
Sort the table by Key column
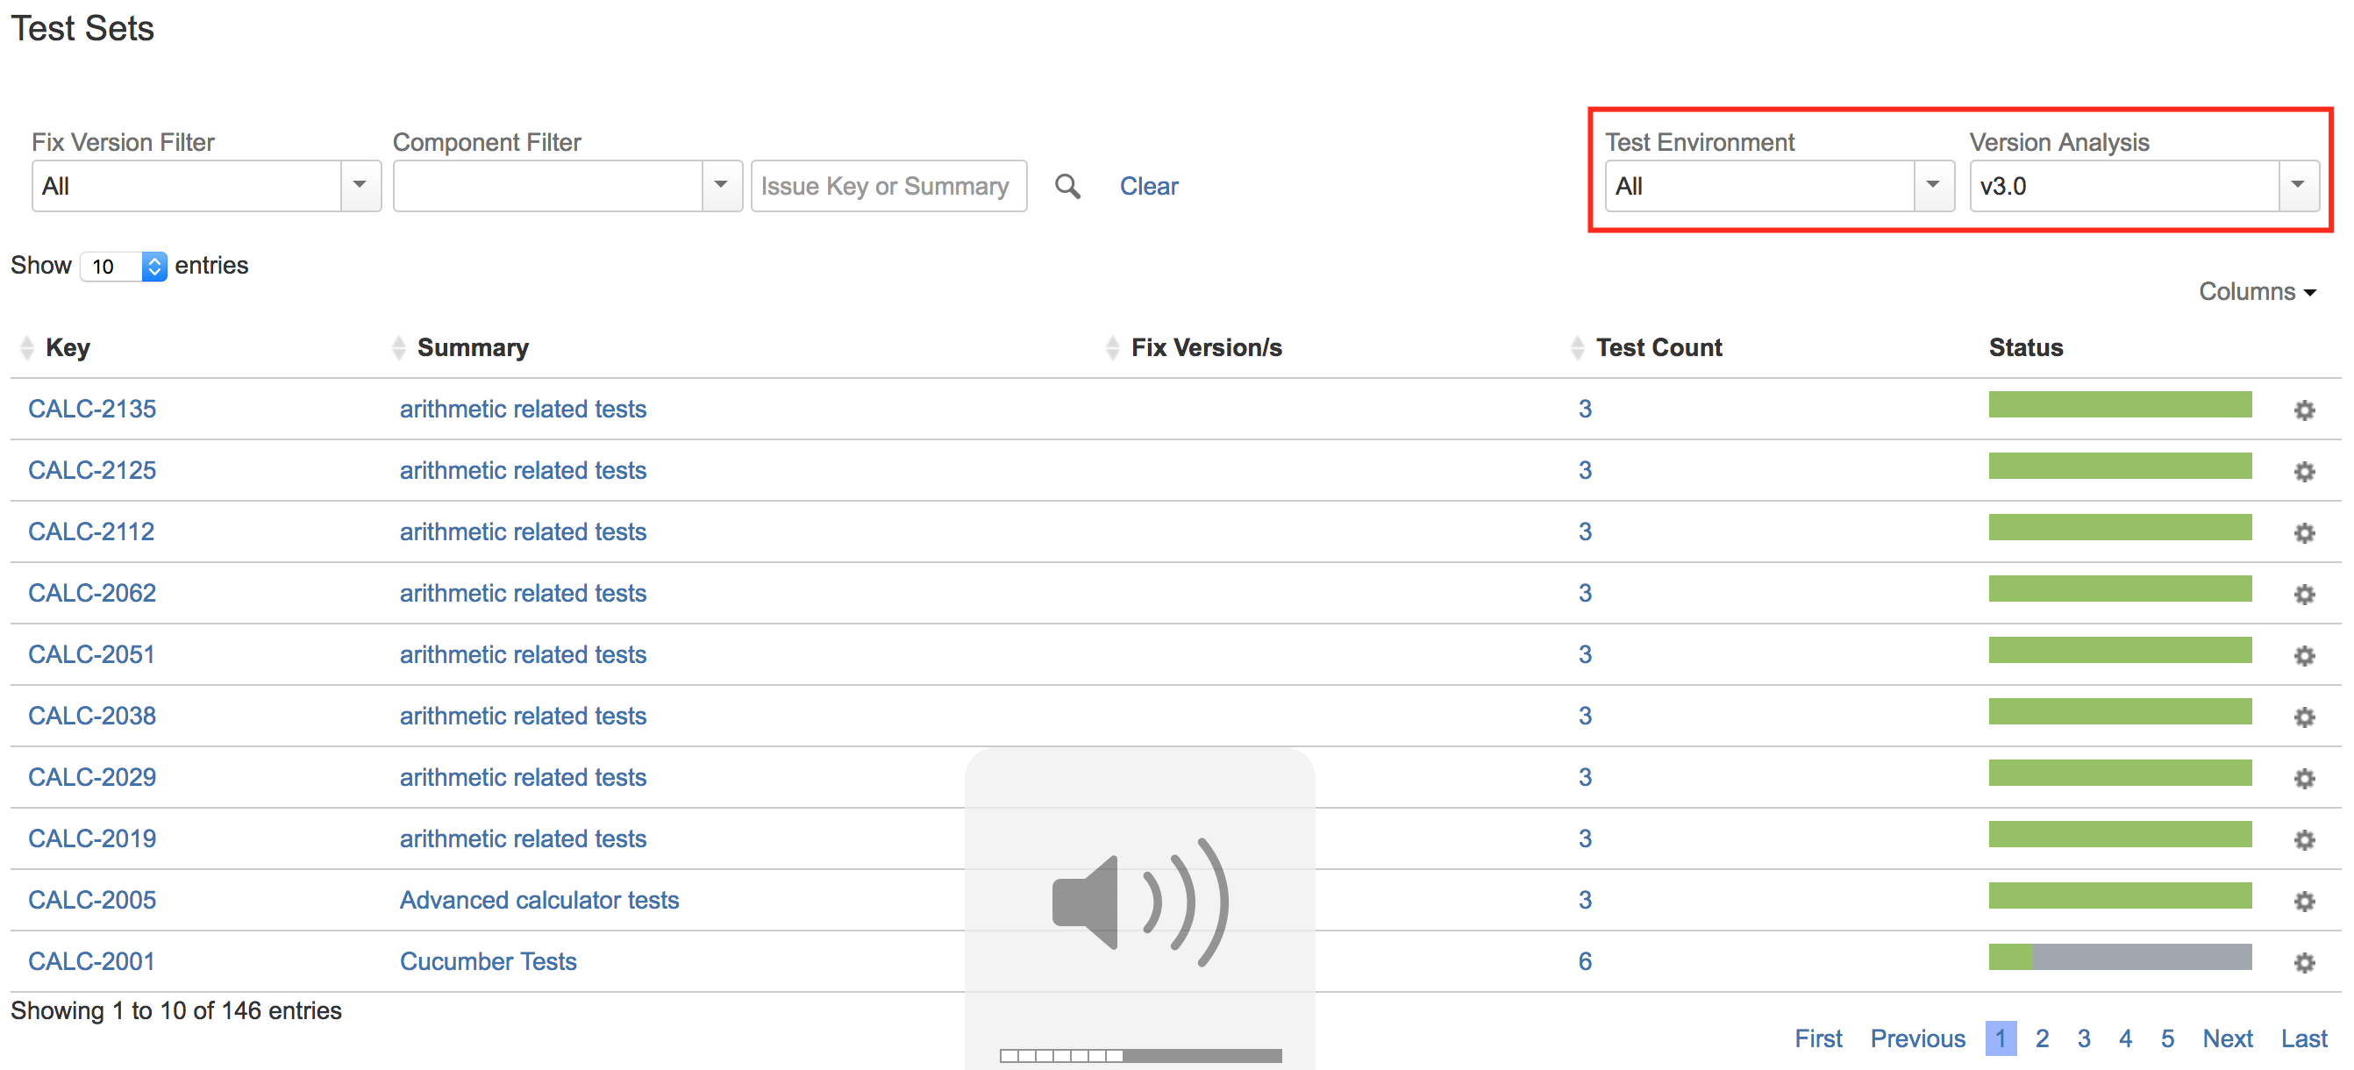[x=55, y=347]
